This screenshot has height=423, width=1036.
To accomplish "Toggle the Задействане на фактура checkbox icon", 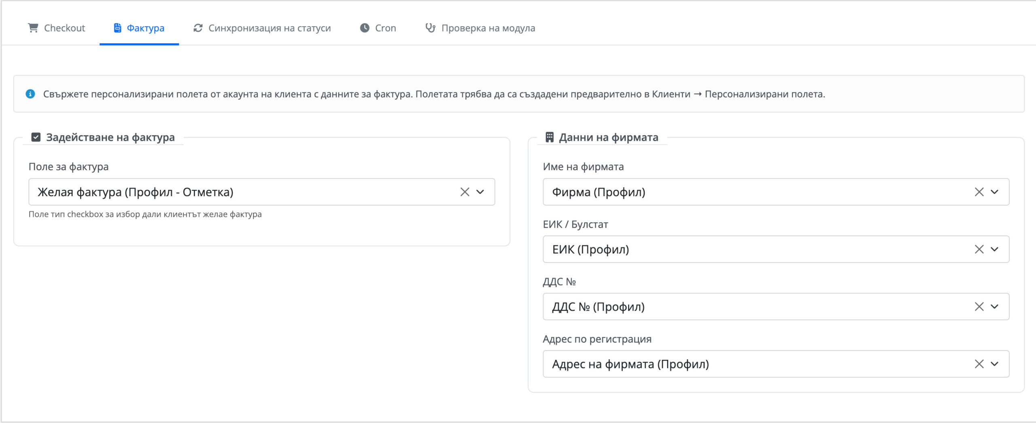I will point(36,137).
